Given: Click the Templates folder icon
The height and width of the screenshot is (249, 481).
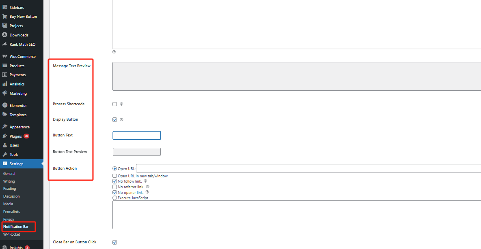Looking at the screenshot, I should (5, 115).
